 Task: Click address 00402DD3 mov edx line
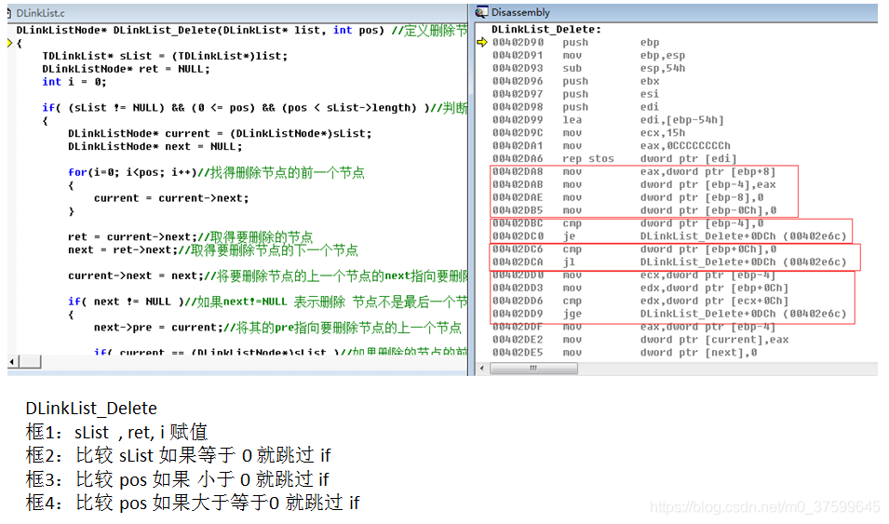[x=640, y=289]
